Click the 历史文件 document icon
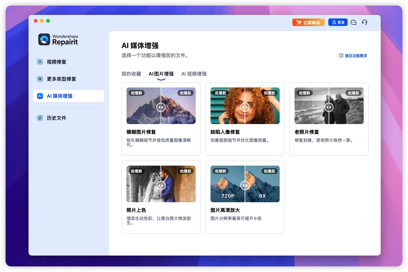 [40, 118]
